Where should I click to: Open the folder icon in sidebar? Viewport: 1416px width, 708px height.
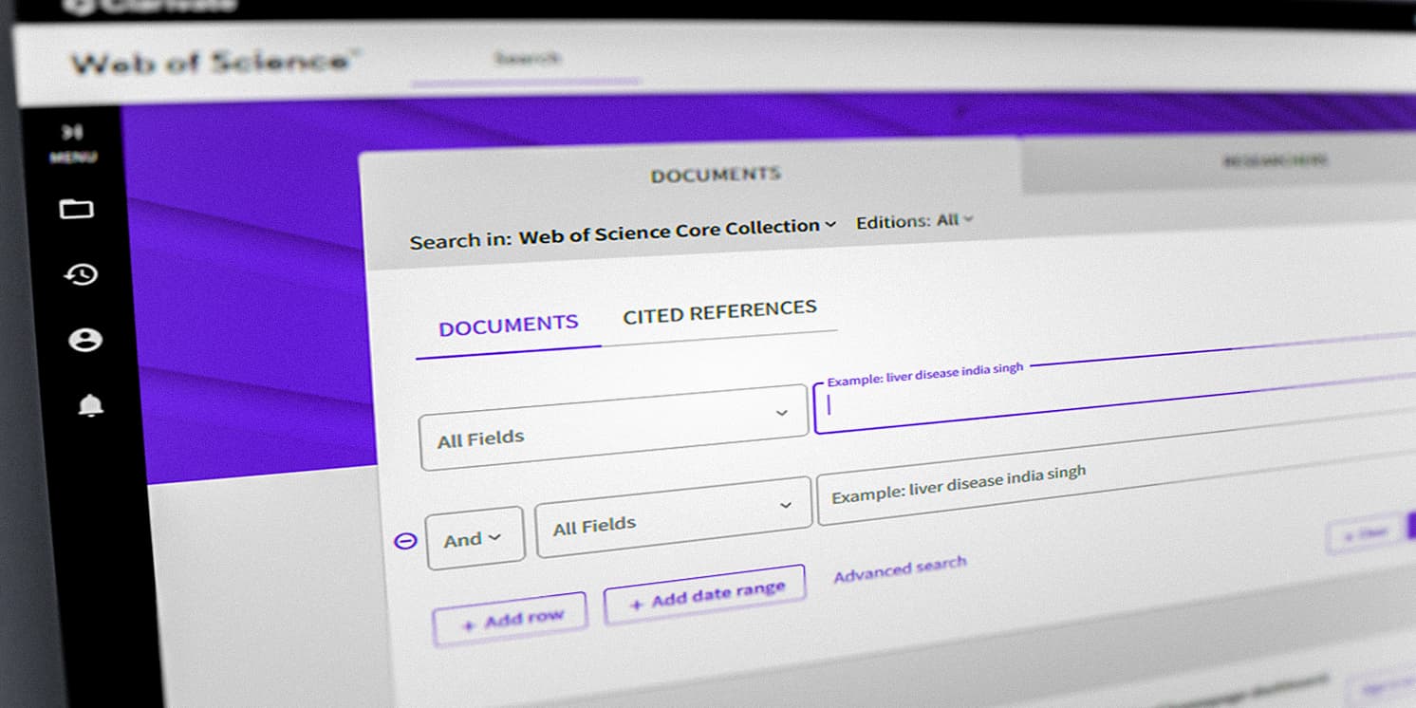pyautogui.click(x=77, y=210)
